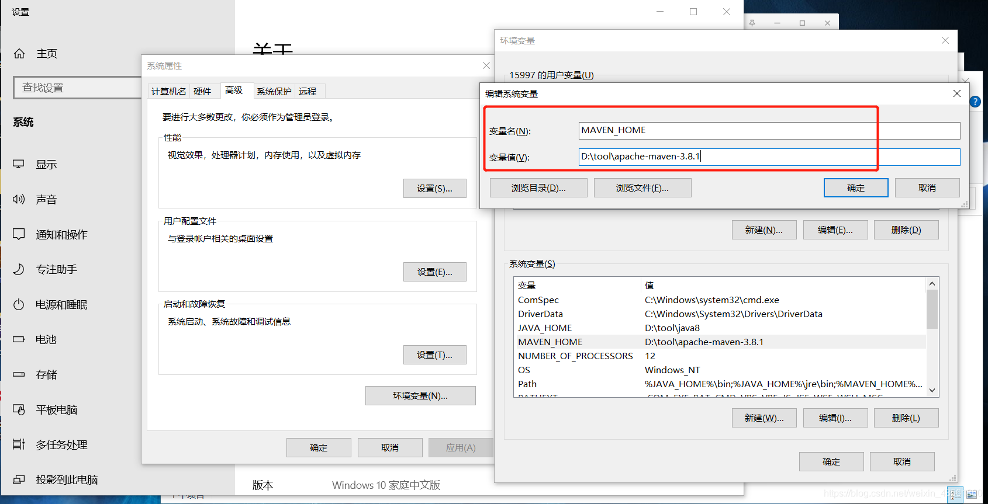The image size is (988, 504).
Task: Select MAVEN_HOME row in system variables
Action: (x=720, y=342)
